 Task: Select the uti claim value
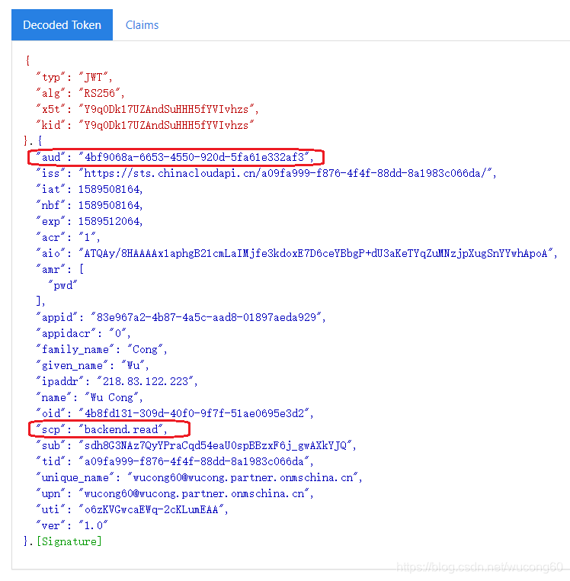pos(151,509)
